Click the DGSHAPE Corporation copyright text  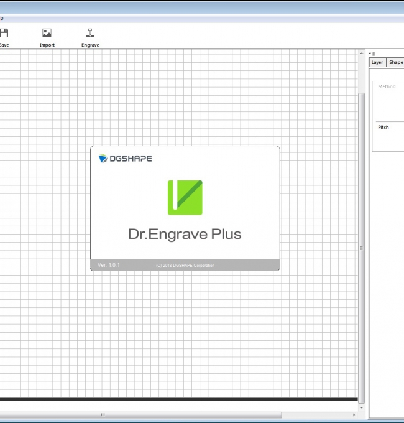[x=185, y=266]
